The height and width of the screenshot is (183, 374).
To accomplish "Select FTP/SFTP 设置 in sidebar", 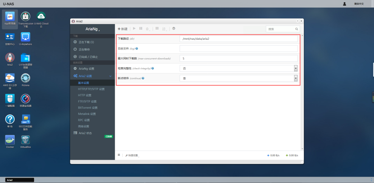I will coord(92,102).
